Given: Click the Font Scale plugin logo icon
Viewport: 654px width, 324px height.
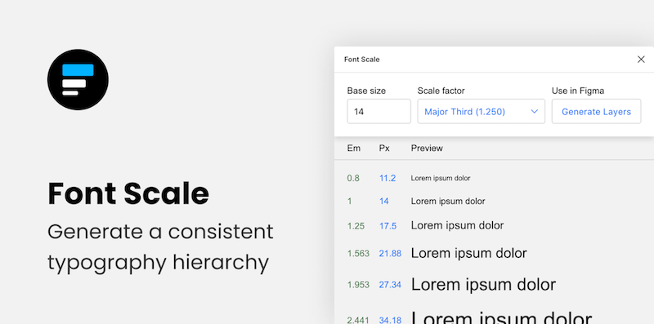Looking at the screenshot, I should coord(78,79).
